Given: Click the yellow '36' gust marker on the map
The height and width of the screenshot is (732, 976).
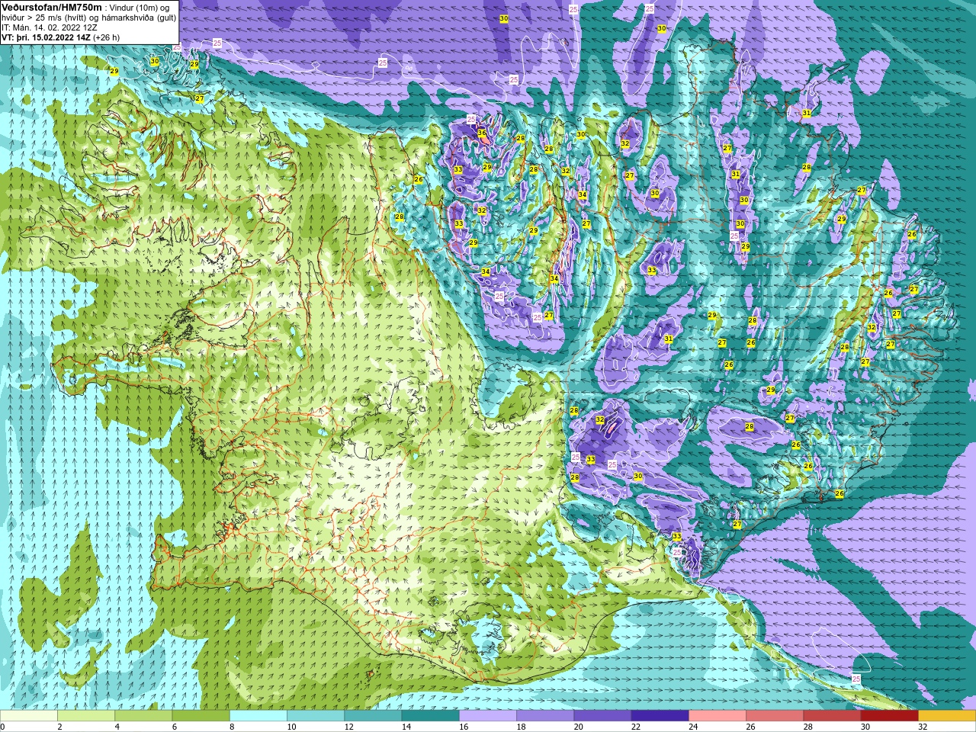Looking at the screenshot, I should 482,133.
